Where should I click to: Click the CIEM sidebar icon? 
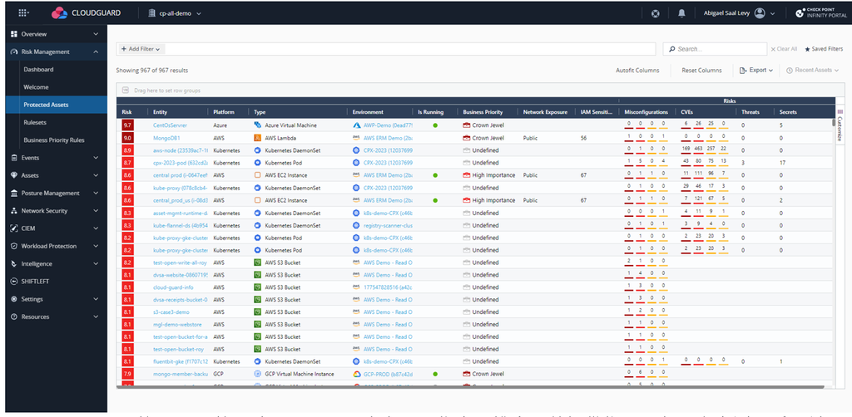[x=13, y=228]
